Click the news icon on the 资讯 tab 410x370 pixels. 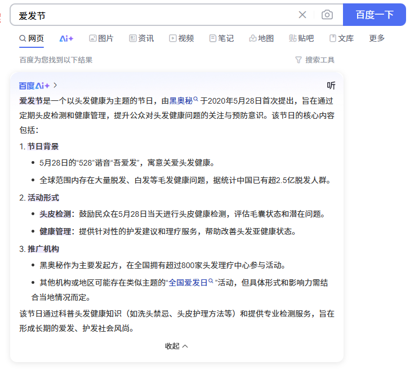[x=133, y=38]
